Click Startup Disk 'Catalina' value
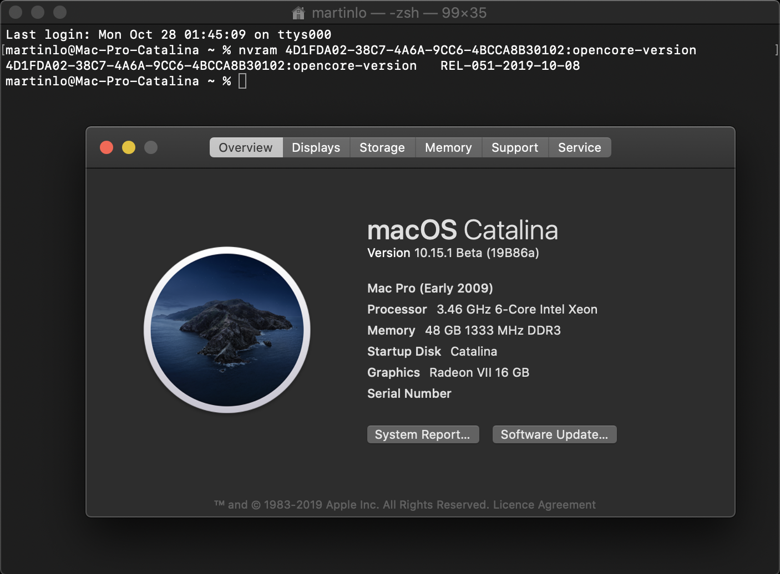The image size is (780, 574). (474, 351)
